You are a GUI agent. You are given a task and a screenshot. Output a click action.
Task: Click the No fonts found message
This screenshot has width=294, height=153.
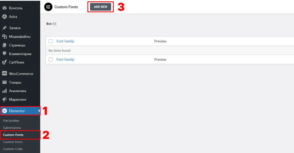pos(59,51)
